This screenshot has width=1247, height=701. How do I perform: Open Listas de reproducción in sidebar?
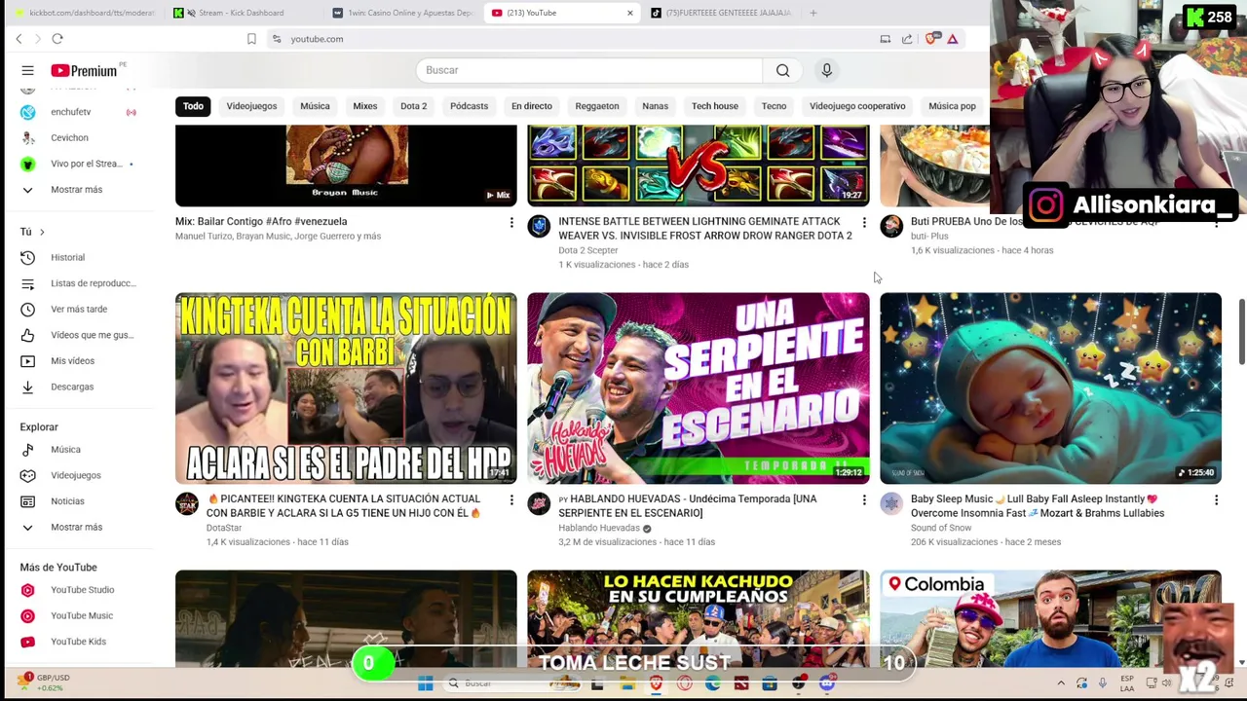78,283
